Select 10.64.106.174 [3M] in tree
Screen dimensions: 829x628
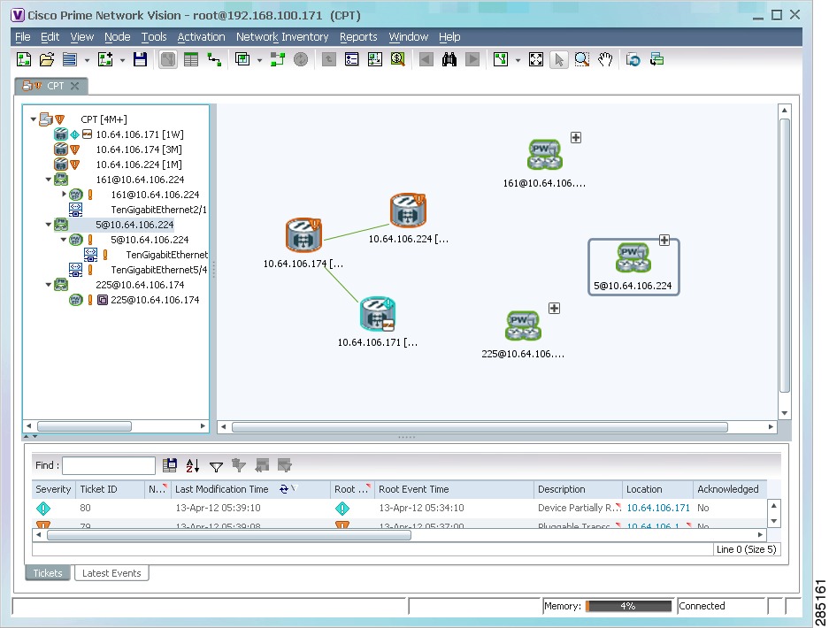139,149
